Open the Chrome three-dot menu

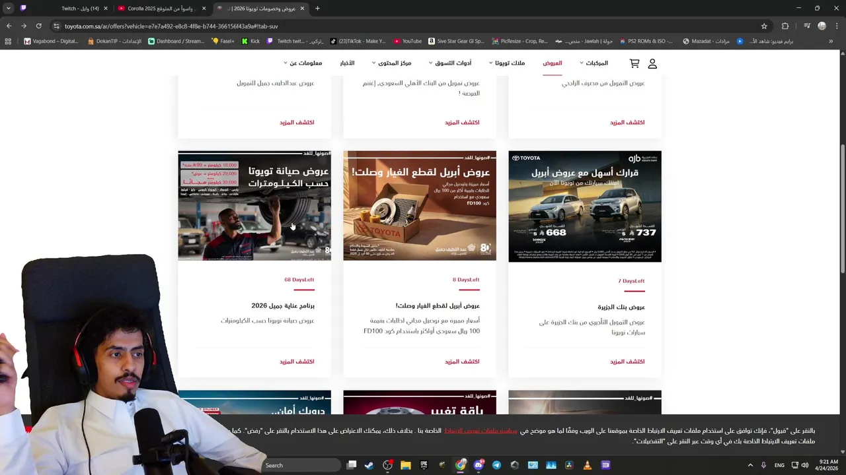[837, 26]
